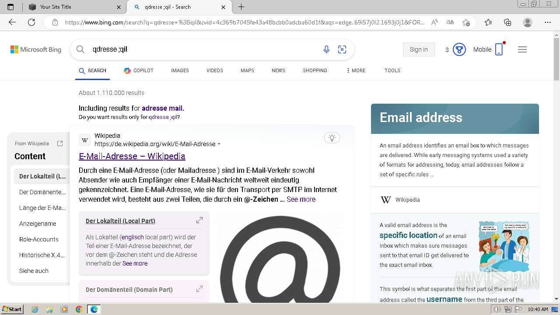Select Länge der E-Ma... in Content list

tap(42, 208)
